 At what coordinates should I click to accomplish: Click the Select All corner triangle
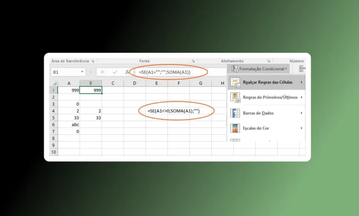click(54, 83)
